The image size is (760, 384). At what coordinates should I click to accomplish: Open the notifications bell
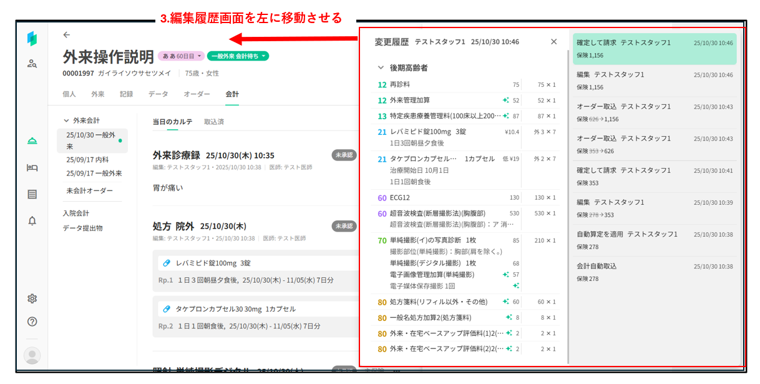pos(32,220)
